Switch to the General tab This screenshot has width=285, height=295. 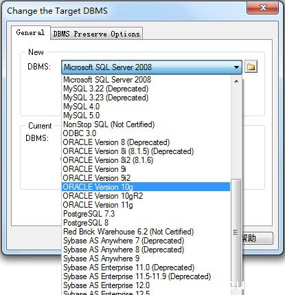pos(30,33)
